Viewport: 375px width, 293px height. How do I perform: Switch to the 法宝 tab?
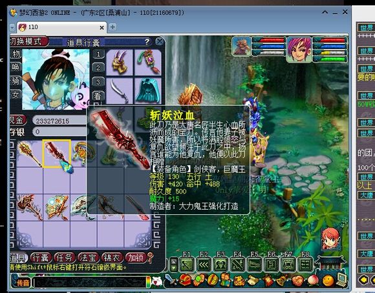tap(88, 258)
